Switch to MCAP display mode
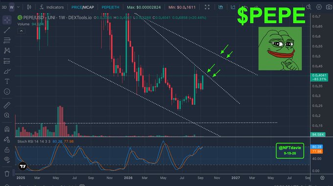333x186 pixels. pos(88,7)
